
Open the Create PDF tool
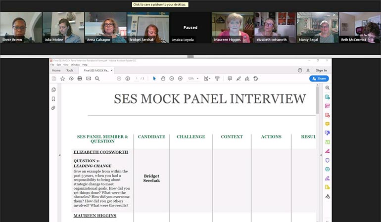[x=327, y=115]
